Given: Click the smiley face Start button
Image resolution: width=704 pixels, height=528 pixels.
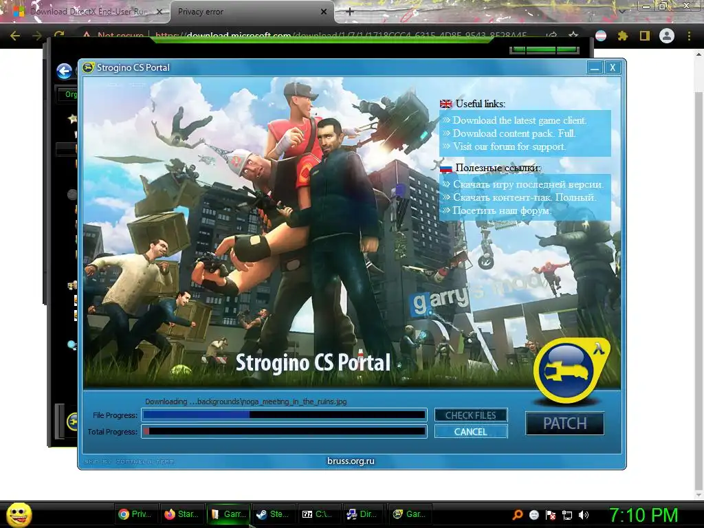Looking at the screenshot, I should pyautogui.click(x=19, y=514).
